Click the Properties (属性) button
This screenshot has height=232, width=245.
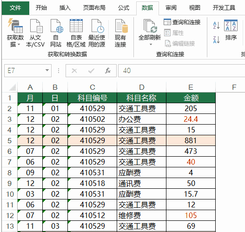coord(174,33)
